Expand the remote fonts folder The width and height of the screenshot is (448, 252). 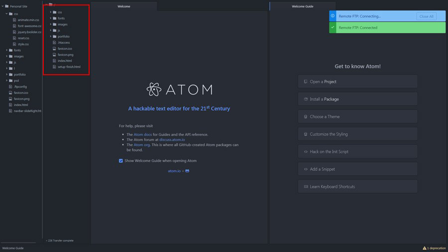(51, 18)
